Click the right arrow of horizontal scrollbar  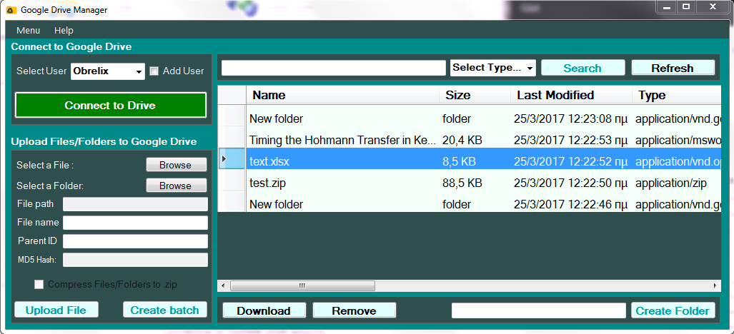point(715,285)
